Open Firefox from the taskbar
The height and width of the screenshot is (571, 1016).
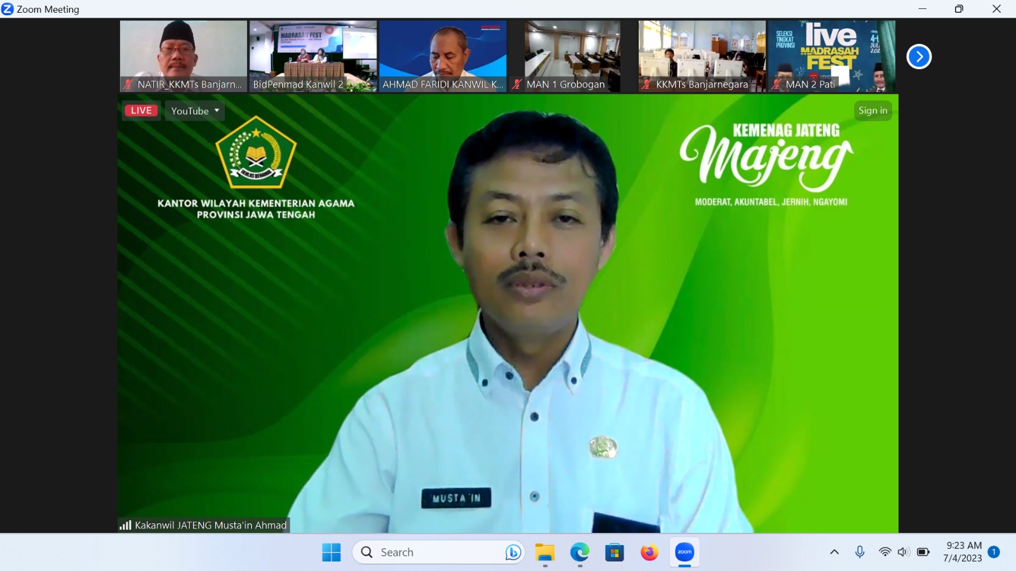click(x=649, y=552)
